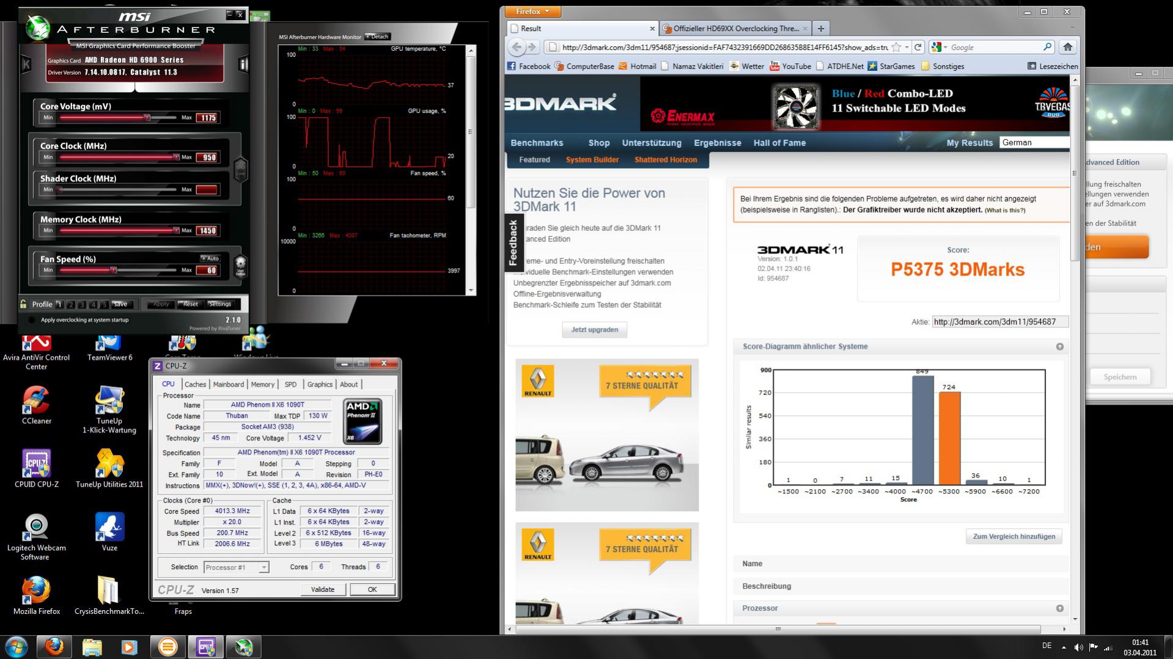Open Afterburner Settings
Screen dimensions: 1173x659
pos(220,304)
